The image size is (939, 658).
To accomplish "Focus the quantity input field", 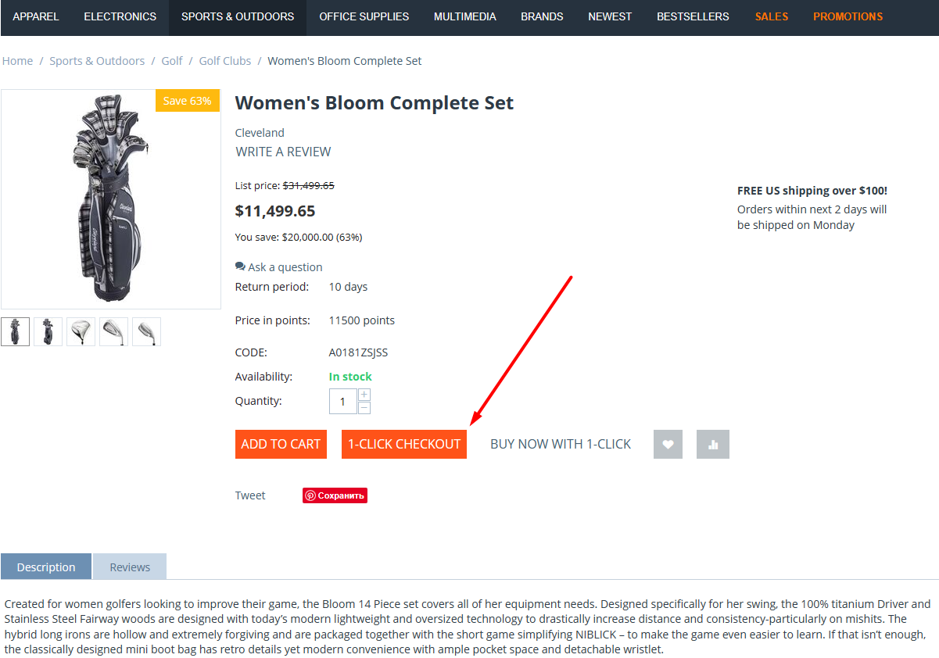I will point(343,402).
